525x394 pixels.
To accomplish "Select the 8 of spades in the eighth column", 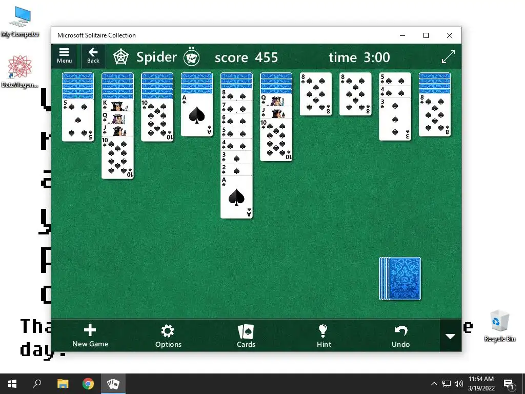I will [355, 94].
